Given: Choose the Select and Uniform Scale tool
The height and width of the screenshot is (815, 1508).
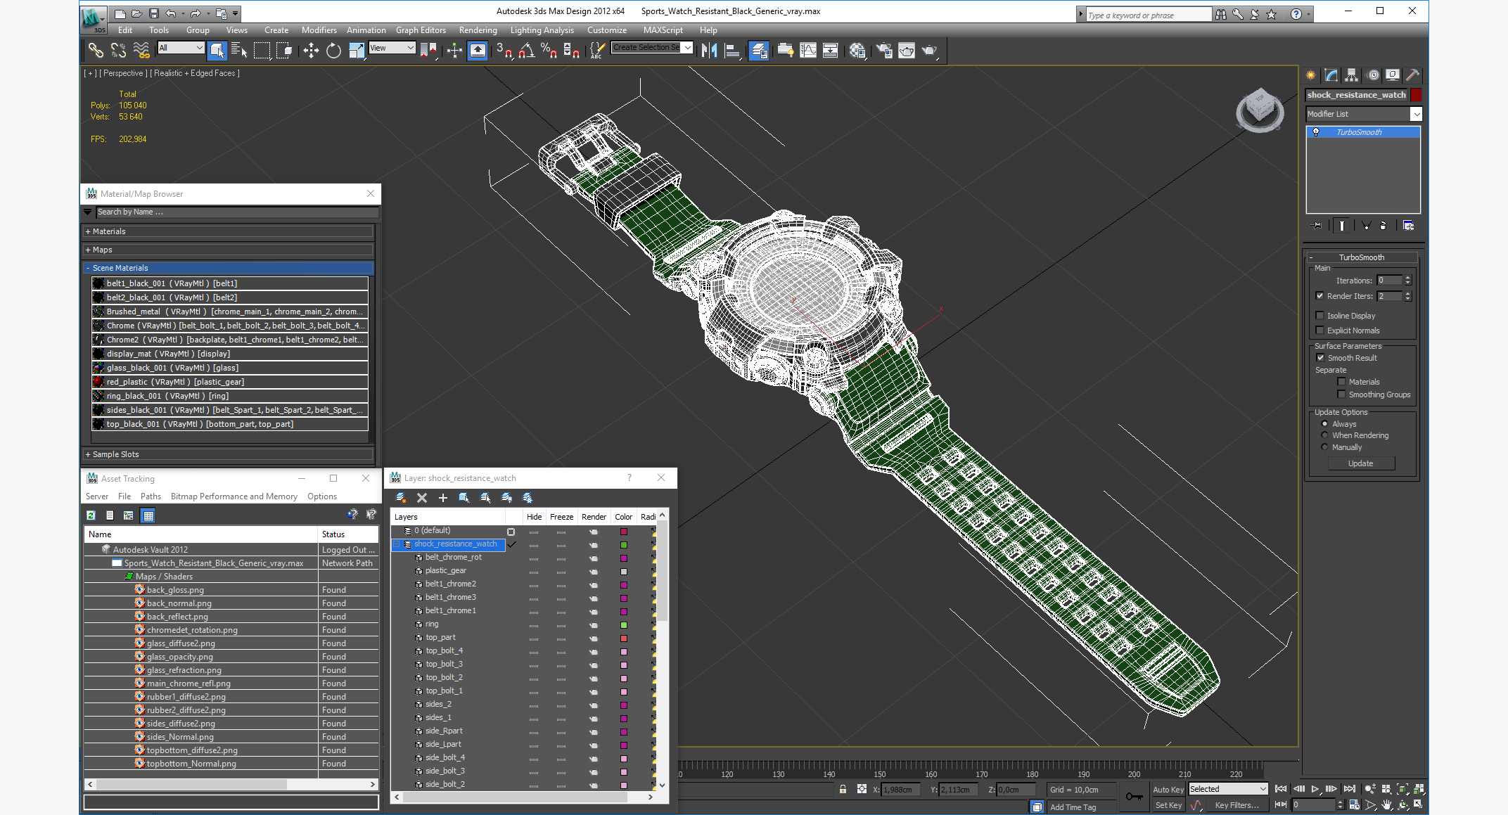Looking at the screenshot, I should (x=357, y=50).
